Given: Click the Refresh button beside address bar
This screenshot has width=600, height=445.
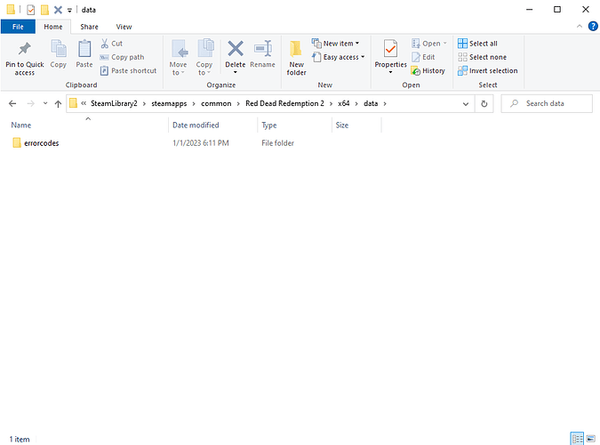Looking at the screenshot, I should [x=484, y=103].
